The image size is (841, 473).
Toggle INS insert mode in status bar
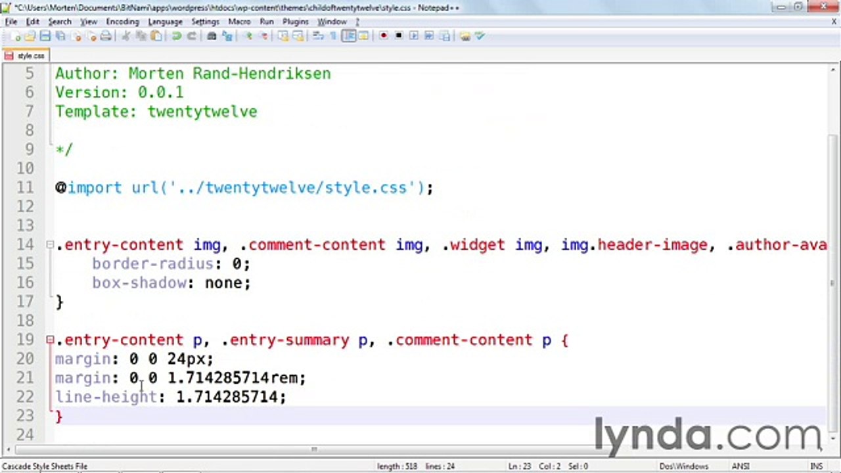pos(816,466)
